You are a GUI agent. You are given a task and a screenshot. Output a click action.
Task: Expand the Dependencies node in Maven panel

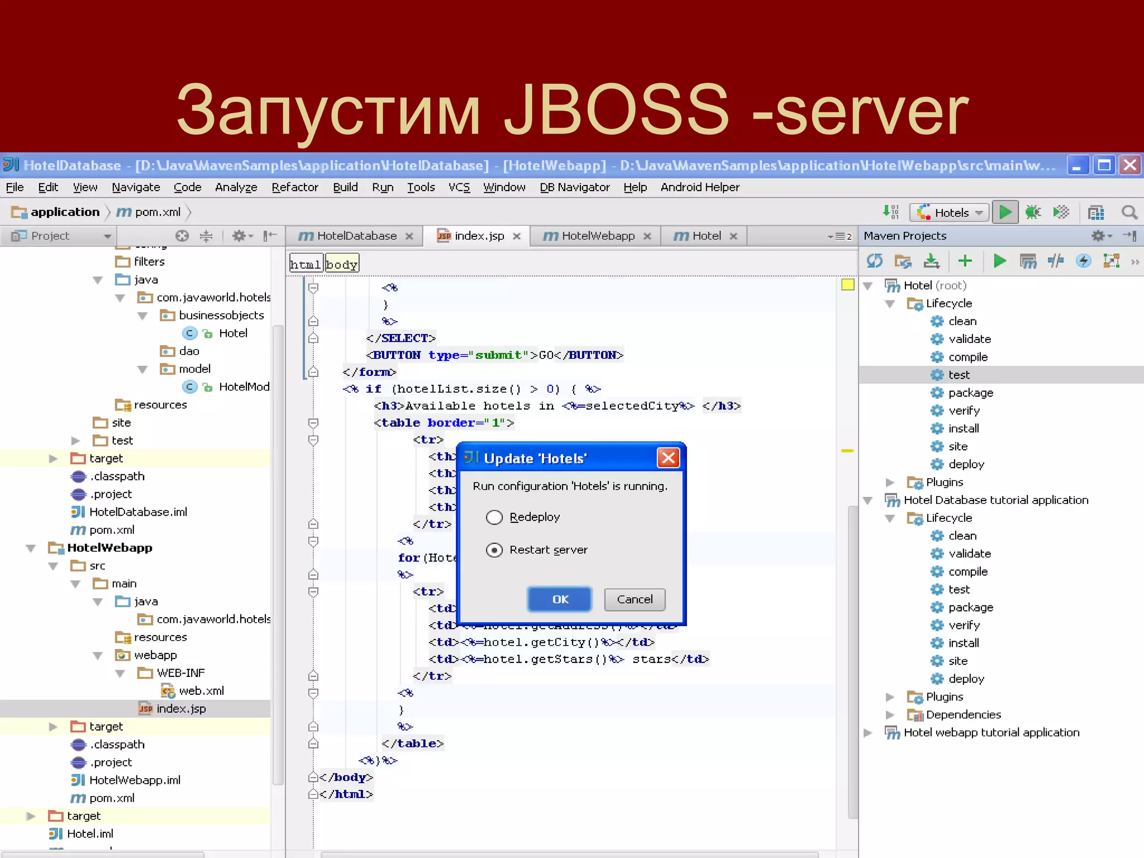[x=890, y=715]
